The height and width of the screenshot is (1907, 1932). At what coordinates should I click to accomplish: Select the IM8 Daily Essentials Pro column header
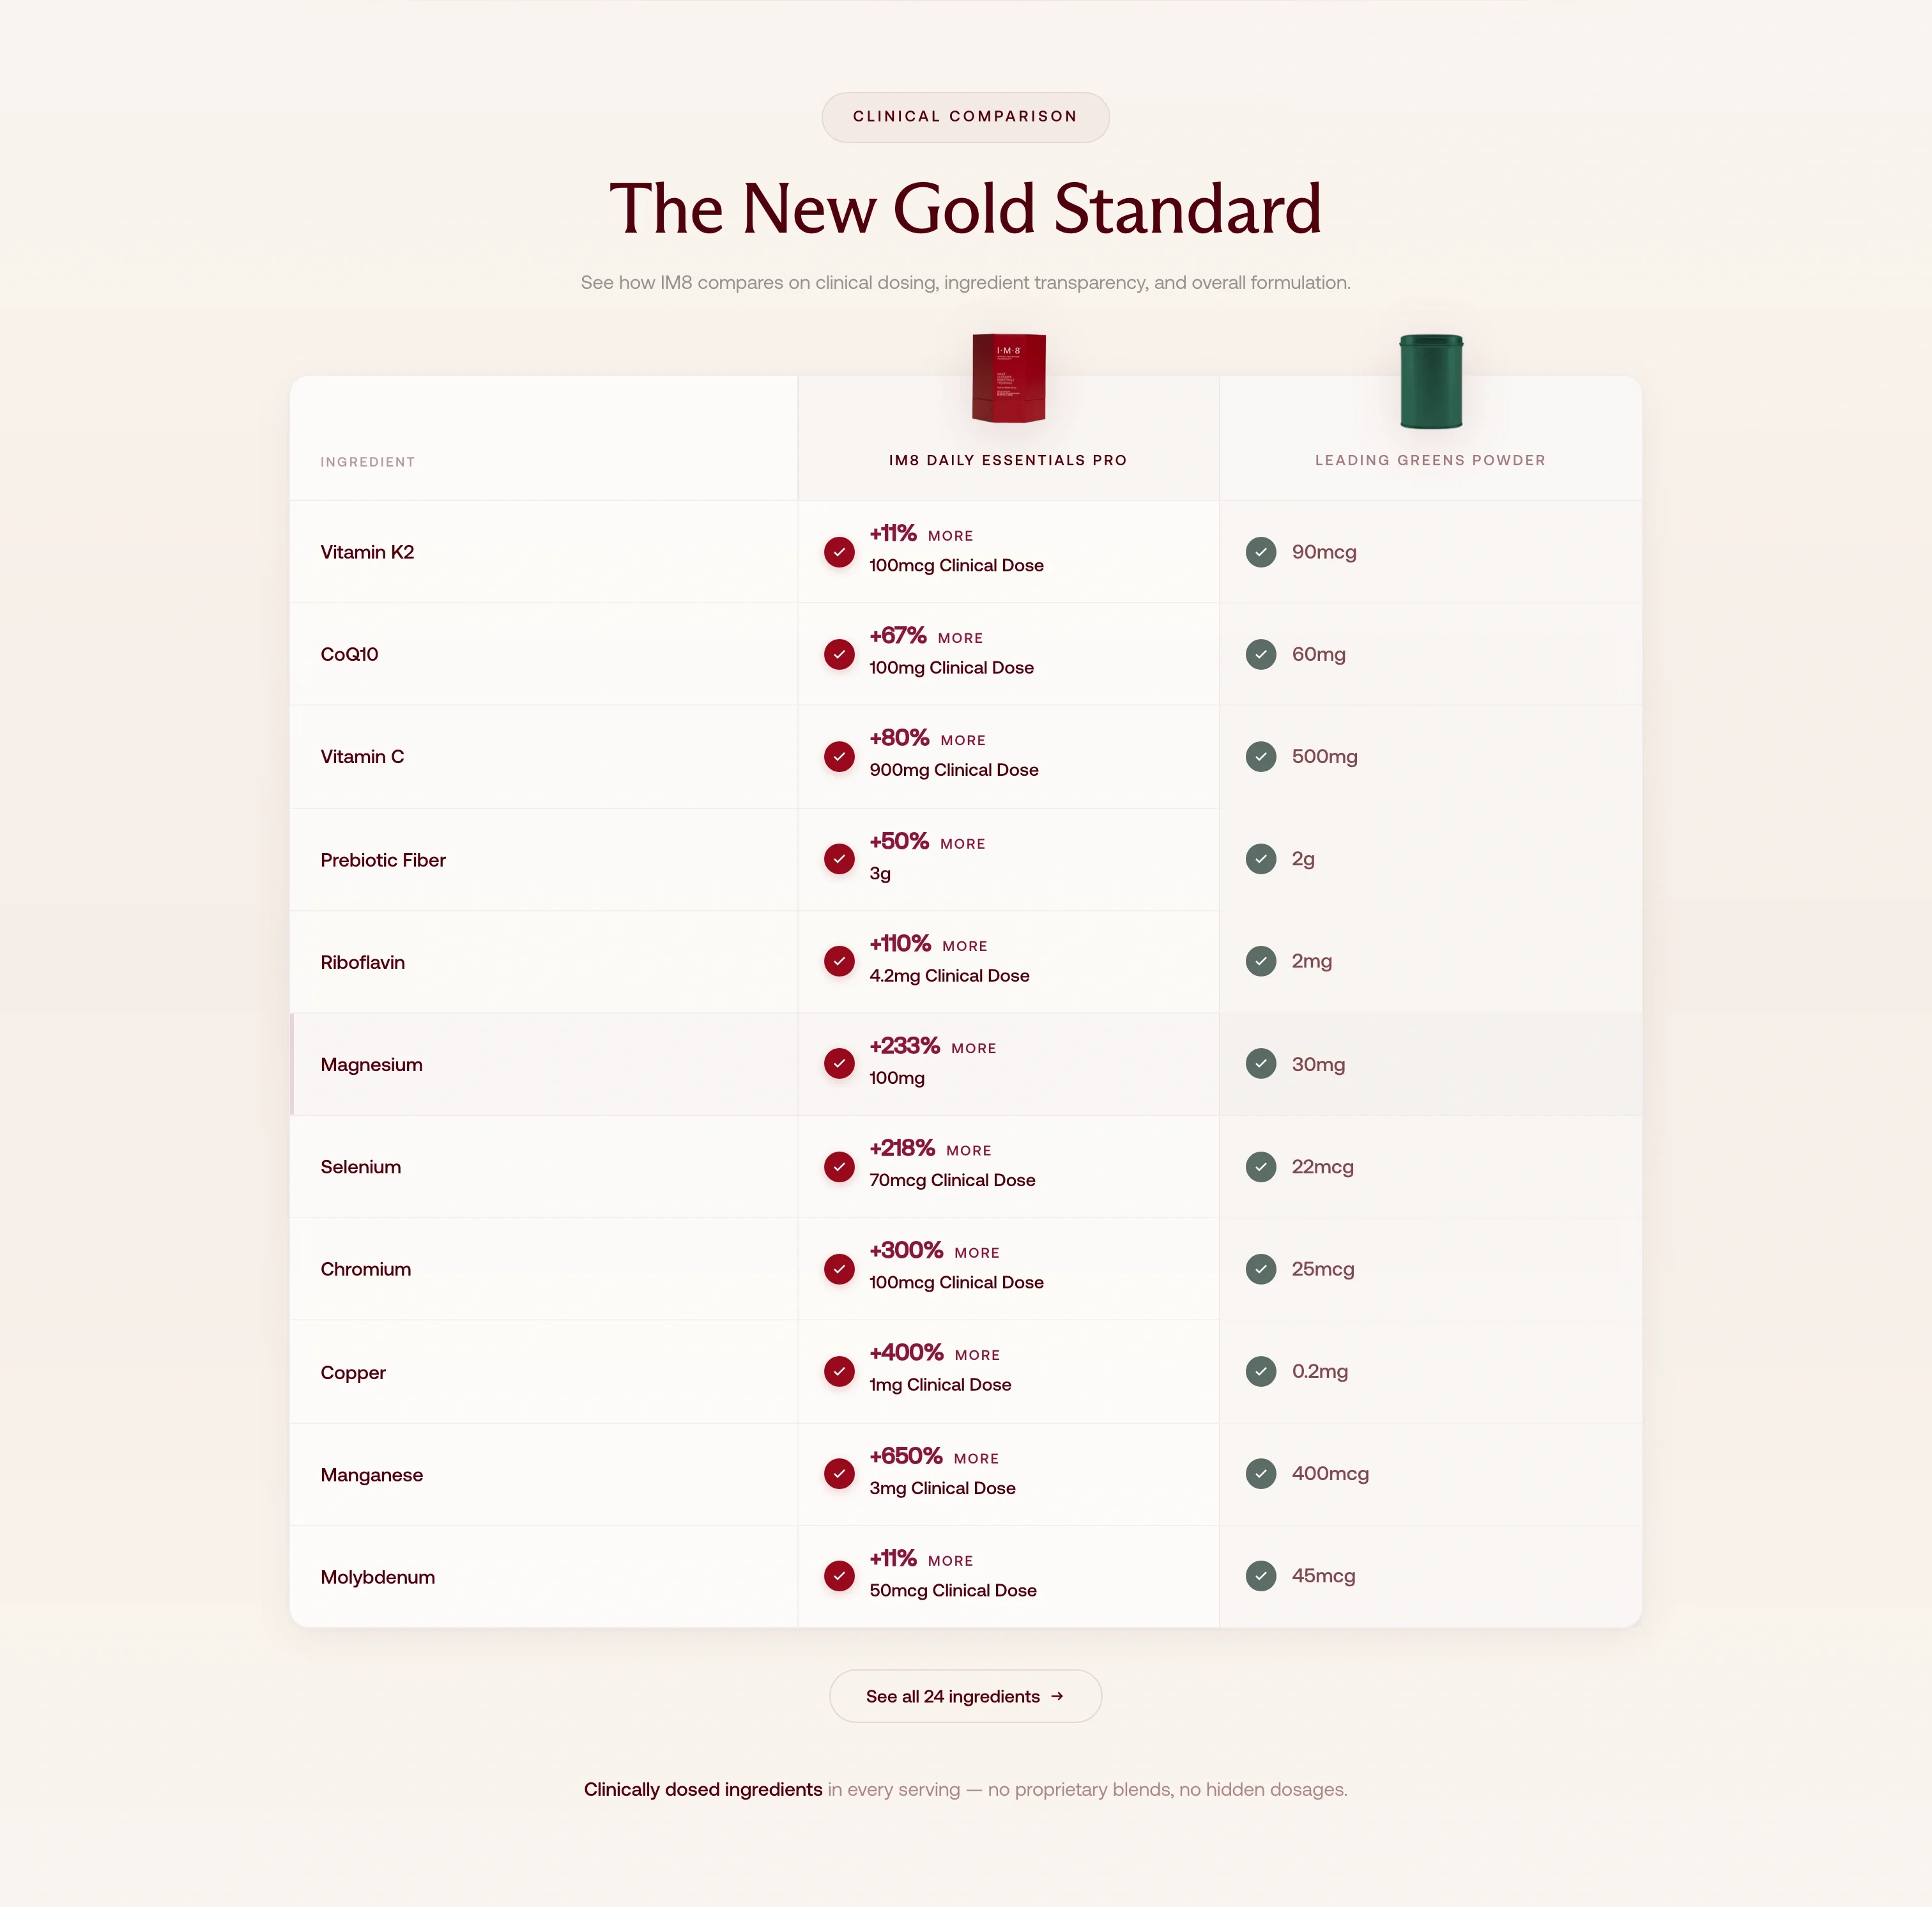pyautogui.click(x=1007, y=460)
